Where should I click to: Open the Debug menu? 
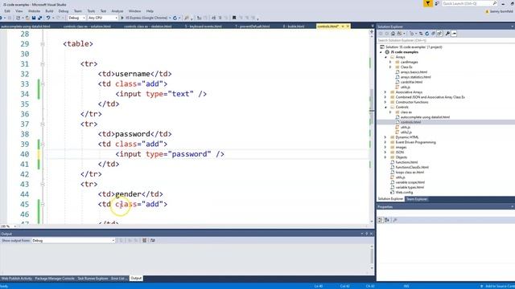coord(64,10)
